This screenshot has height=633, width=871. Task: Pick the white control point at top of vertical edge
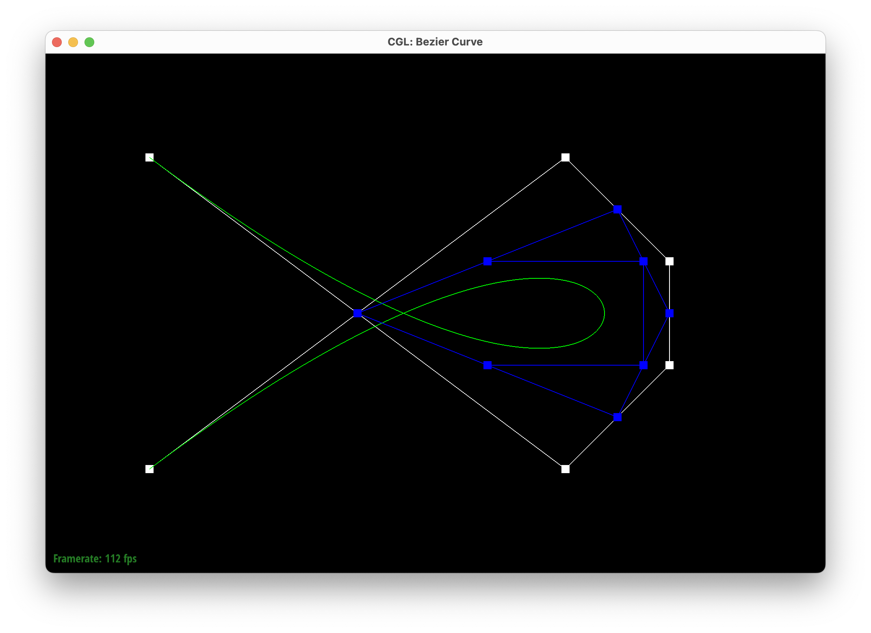point(669,261)
